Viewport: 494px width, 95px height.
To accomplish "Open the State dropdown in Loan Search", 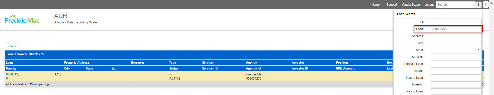I will (456, 50).
